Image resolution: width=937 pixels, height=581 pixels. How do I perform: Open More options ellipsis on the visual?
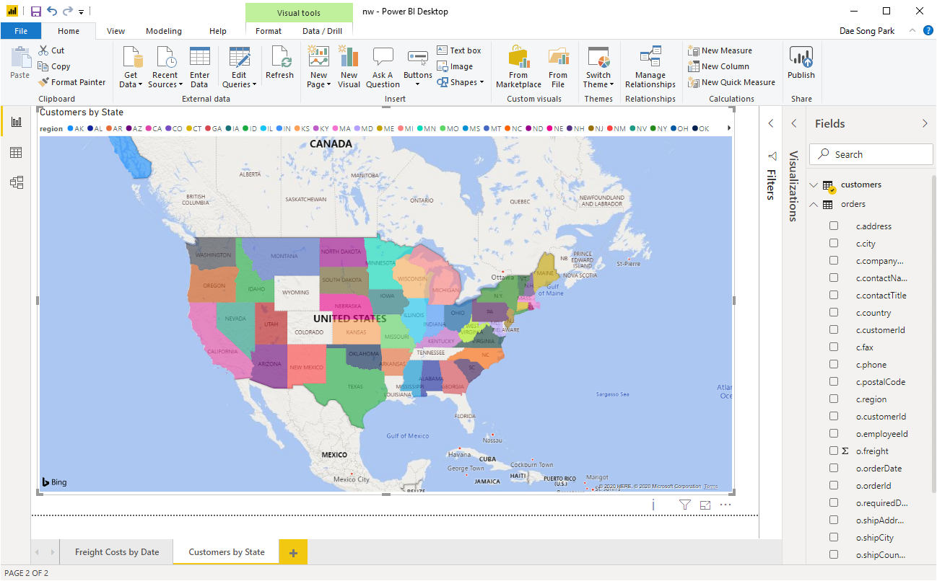point(725,505)
